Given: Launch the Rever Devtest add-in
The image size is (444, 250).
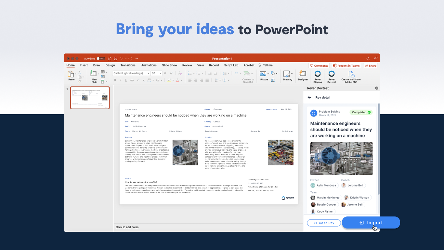Looking at the screenshot, I should pyautogui.click(x=332, y=77).
